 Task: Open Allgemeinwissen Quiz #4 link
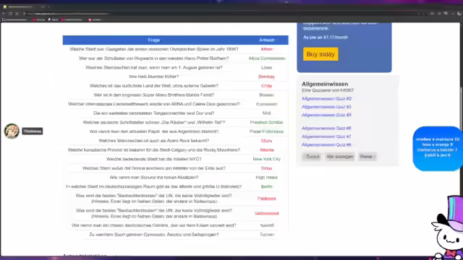(x=326, y=115)
